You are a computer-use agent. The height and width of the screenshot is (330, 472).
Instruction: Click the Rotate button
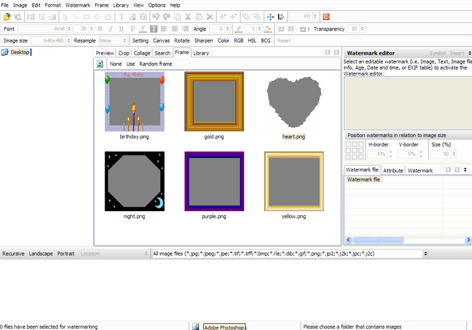182,40
